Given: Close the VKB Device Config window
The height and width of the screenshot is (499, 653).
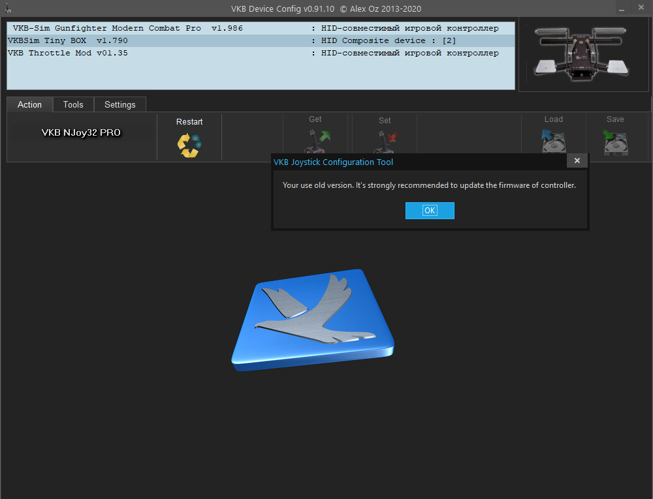Looking at the screenshot, I should click(x=641, y=7).
